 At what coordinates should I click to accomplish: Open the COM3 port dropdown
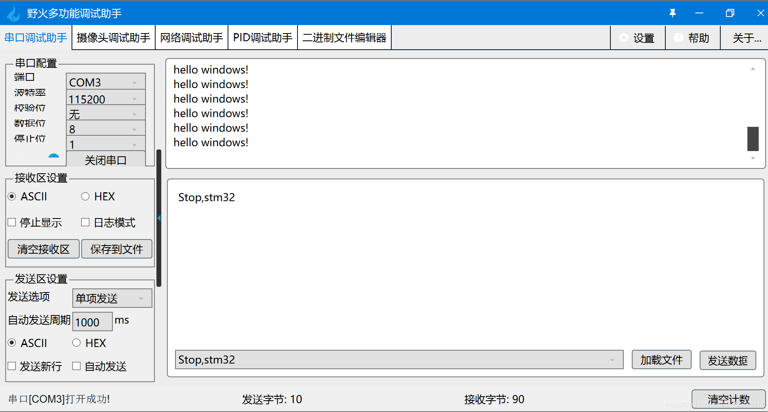click(x=106, y=82)
